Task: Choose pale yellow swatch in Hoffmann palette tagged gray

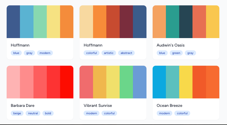Action: pos(53,22)
